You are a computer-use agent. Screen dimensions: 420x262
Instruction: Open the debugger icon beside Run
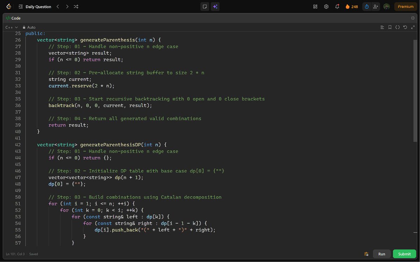(366, 254)
